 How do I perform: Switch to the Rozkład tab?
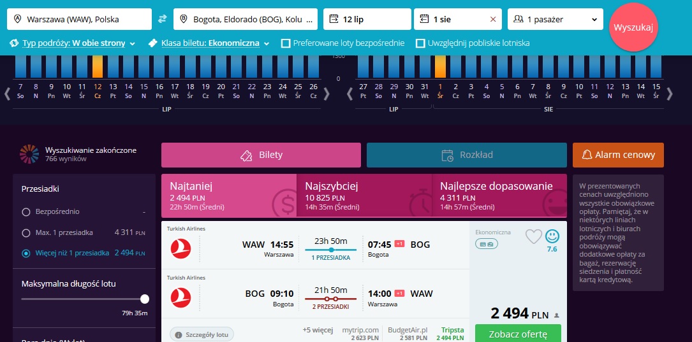pos(466,155)
